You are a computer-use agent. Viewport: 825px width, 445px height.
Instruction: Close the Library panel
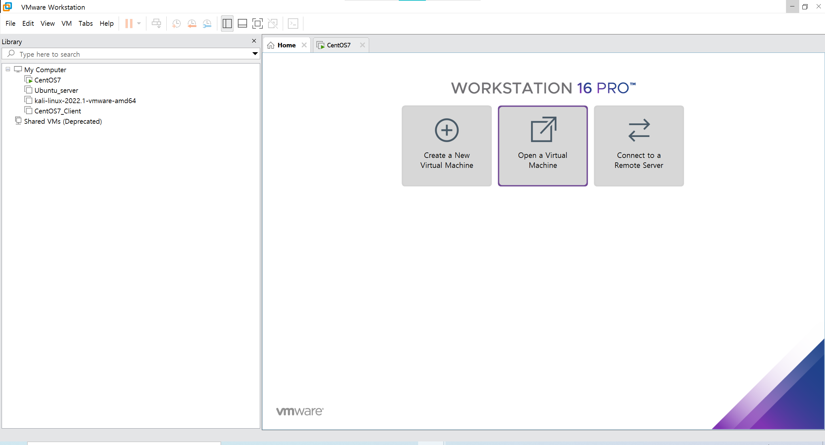tap(254, 41)
